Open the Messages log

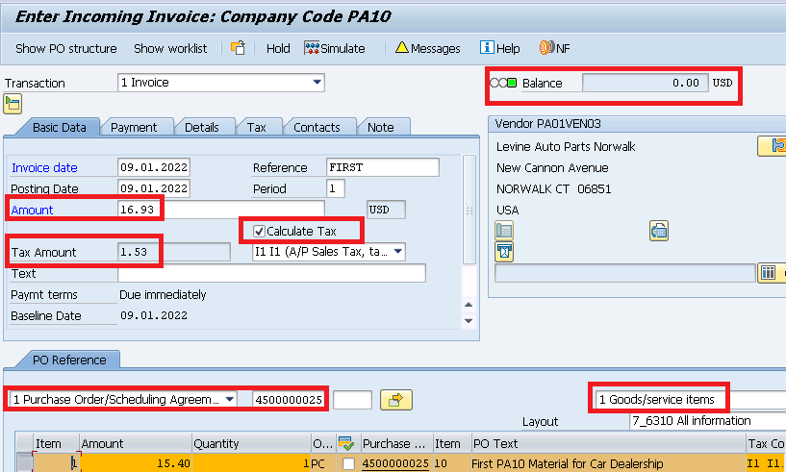(x=427, y=48)
